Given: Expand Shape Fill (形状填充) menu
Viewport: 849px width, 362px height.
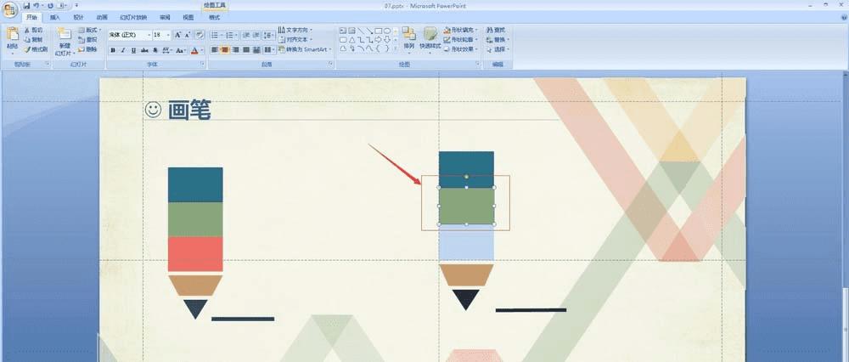Looking at the screenshot, I should coord(461,30).
